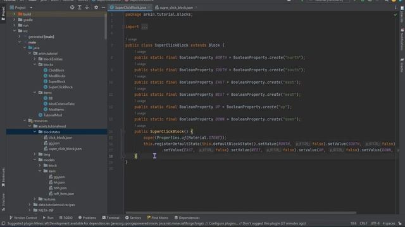Click the Project tree vertical scrollbar
The image size is (405, 227).
pos(106,26)
